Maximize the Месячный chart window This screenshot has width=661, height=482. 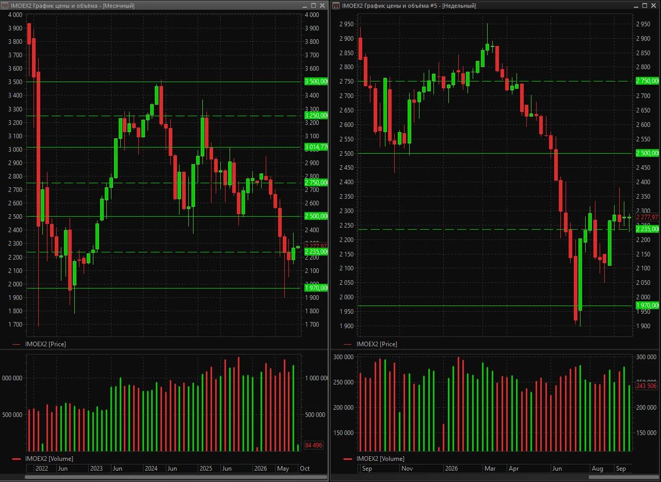(x=314, y=5)
